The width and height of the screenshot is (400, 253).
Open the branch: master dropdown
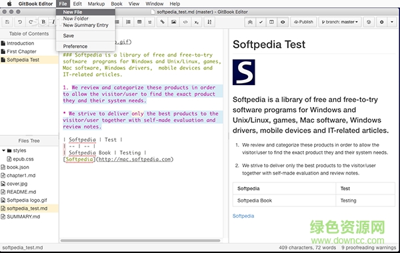[340, 22]
